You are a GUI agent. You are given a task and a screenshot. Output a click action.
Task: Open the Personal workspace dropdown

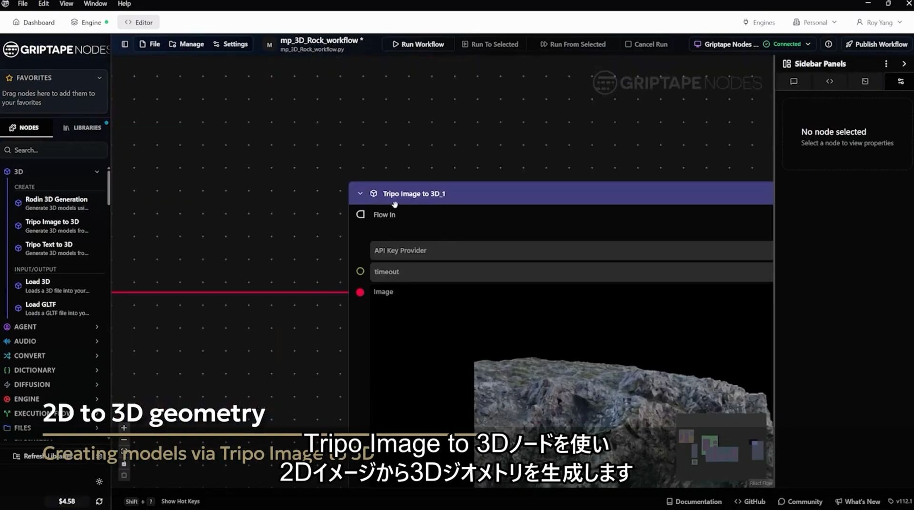coord(815,22)
